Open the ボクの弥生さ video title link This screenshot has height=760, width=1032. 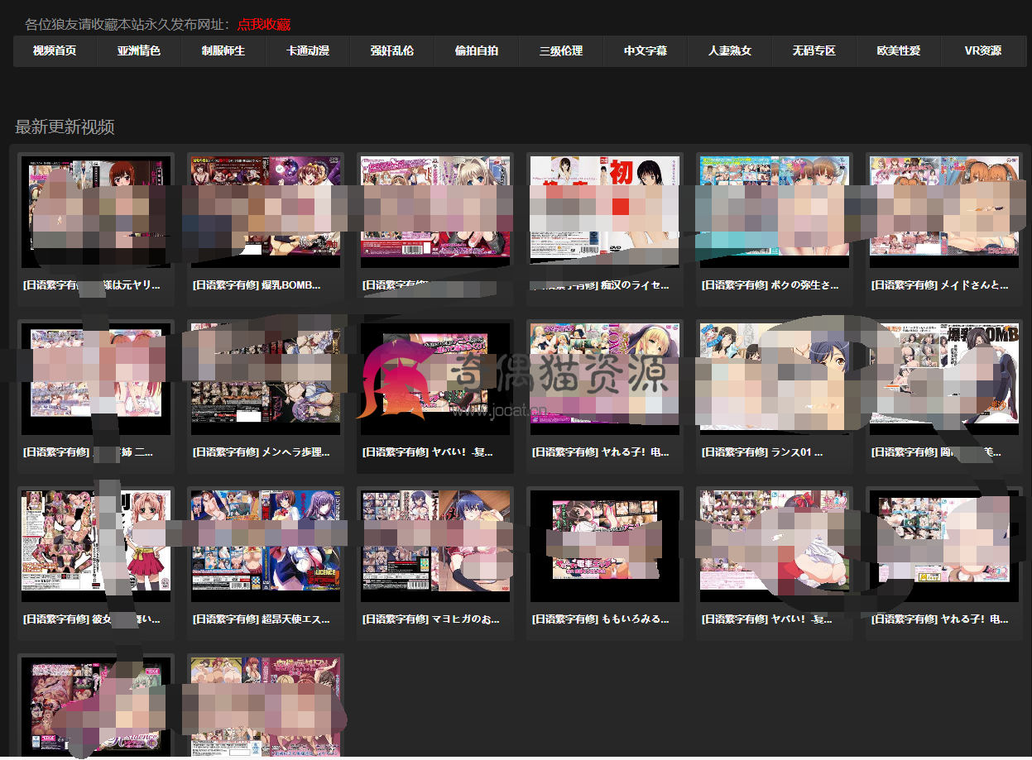(x=770, y=284)
